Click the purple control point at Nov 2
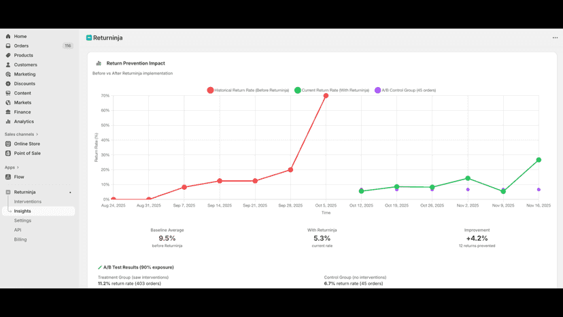The width and height of the screenshot is (563, 317). tap(468, 189)
